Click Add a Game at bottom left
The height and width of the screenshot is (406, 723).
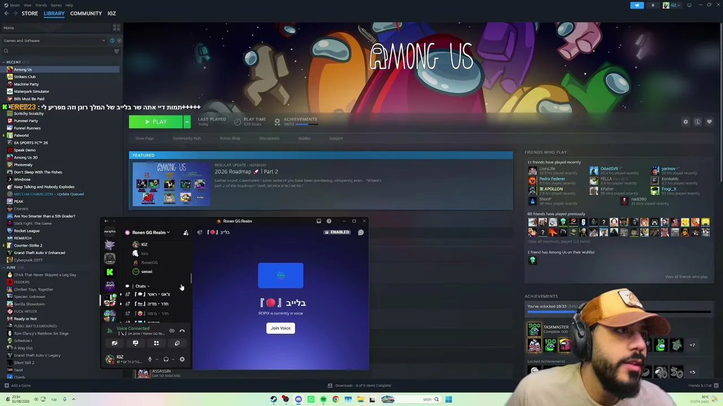coord(18,386)
